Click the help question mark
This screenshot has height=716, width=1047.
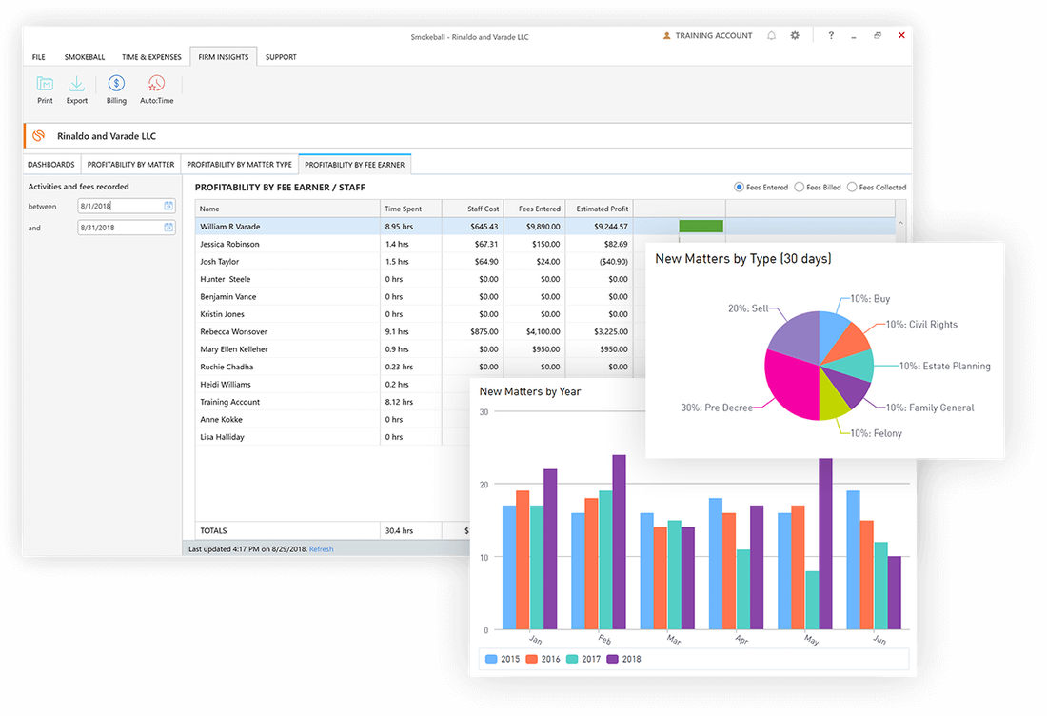(830, 35)
